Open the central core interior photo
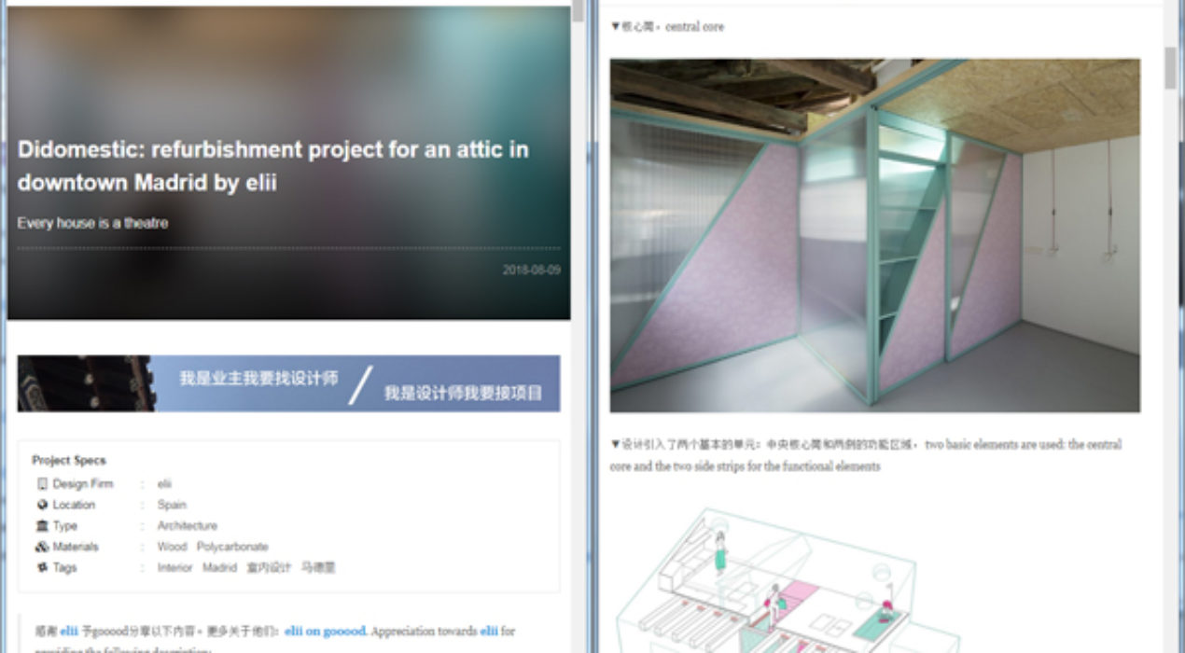1185x653 pixels. click(x=874, y=235)
